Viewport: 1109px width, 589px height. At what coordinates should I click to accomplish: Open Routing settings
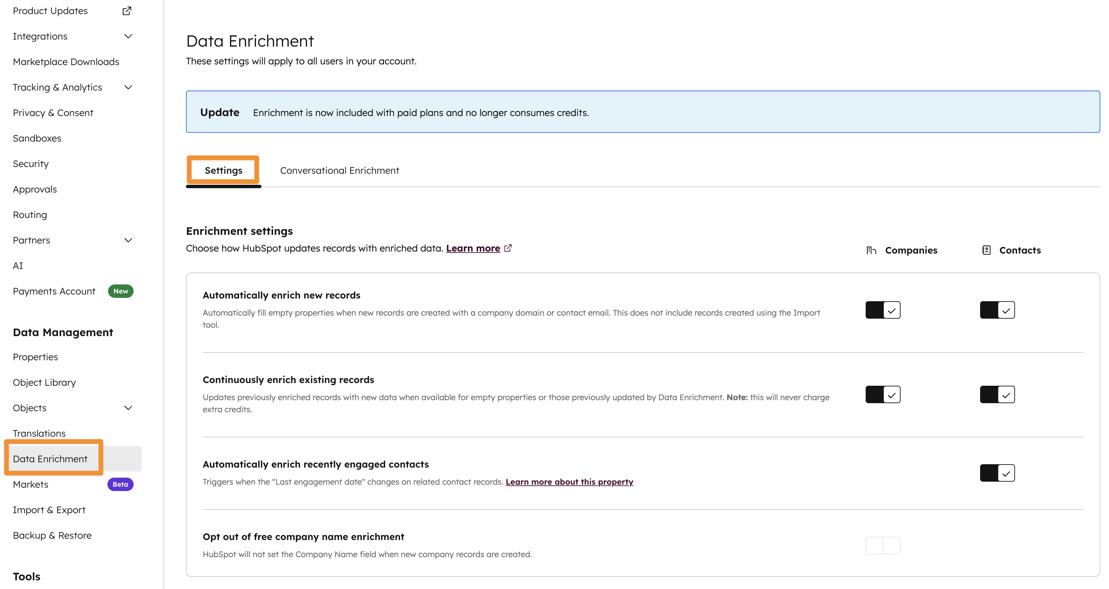tap(30, 215)
